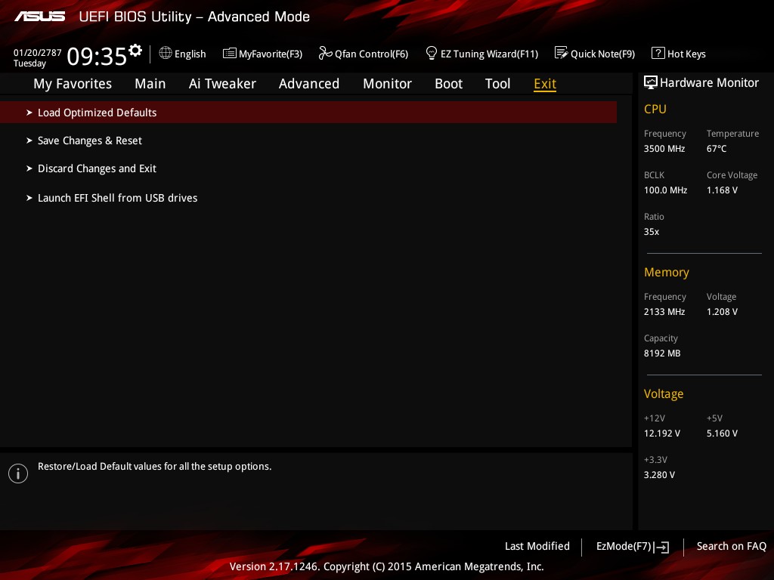
Task: Click the Hardware Monitor title
Action: (709, 82)
